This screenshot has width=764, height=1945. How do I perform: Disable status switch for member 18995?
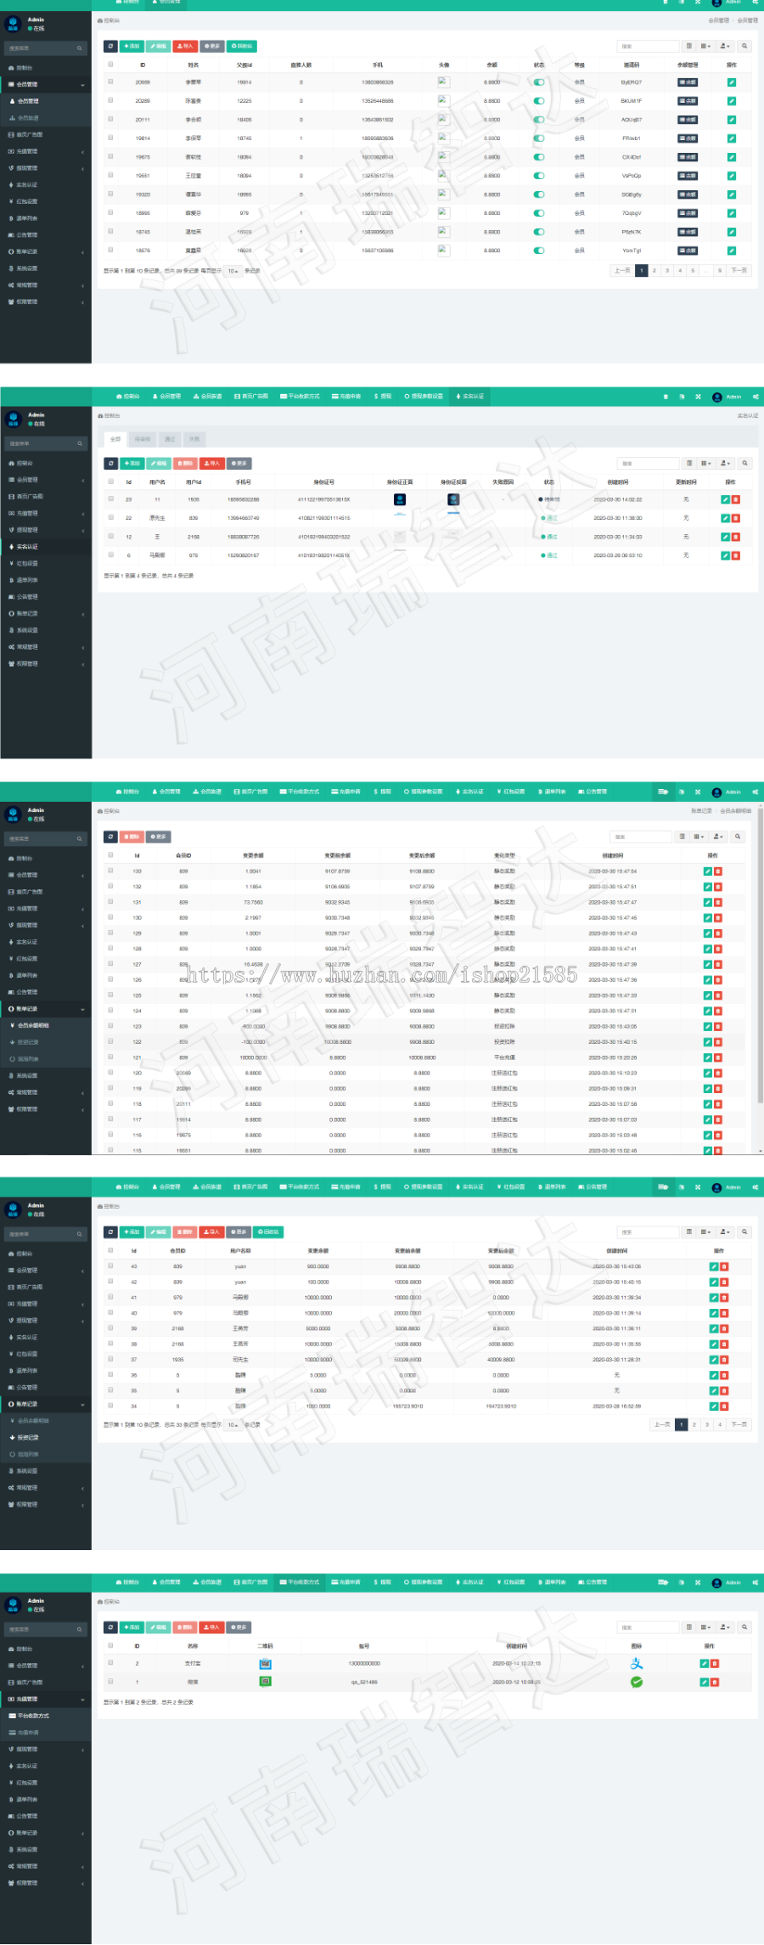[x=538, y=213]
